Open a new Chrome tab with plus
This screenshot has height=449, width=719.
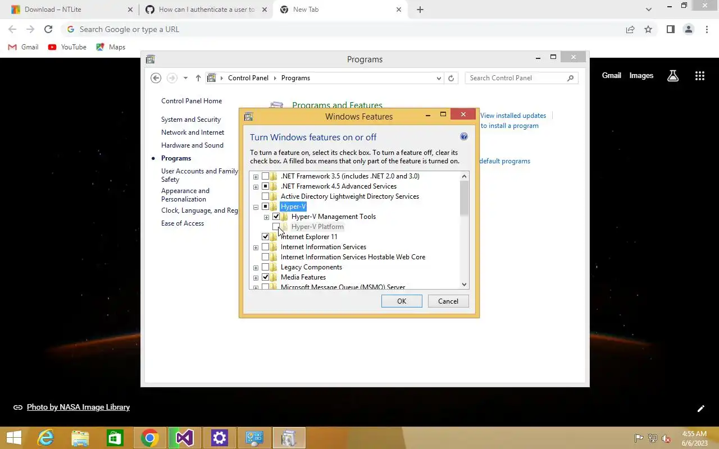[420, 10]
